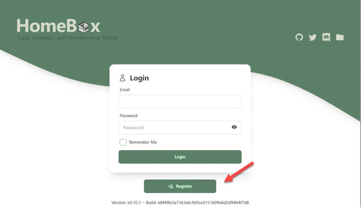Click the user silhouette icon beside Login heading
This screenshot has height=208, width=361.
(x=122, y=78)
